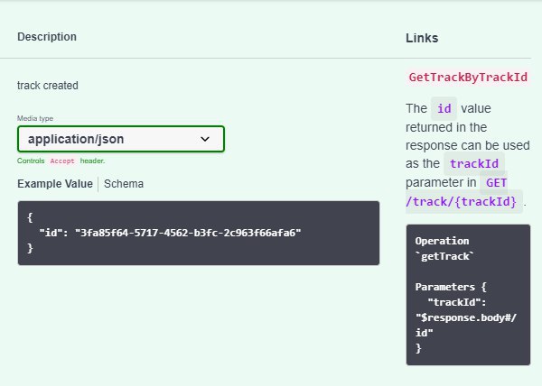The height and width of the screenshot is (386, 542).
Task: Click the "track created" response description
Action: [x=48, y=86]
